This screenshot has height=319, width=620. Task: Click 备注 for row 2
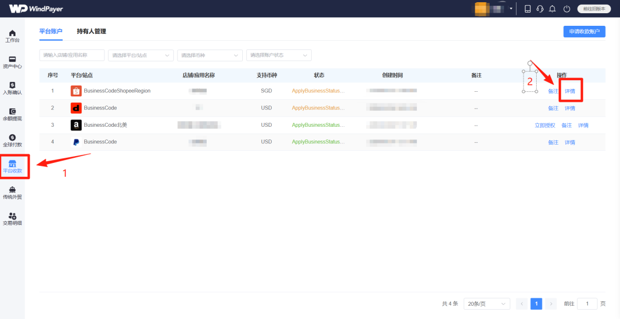[x=553, y=108]
